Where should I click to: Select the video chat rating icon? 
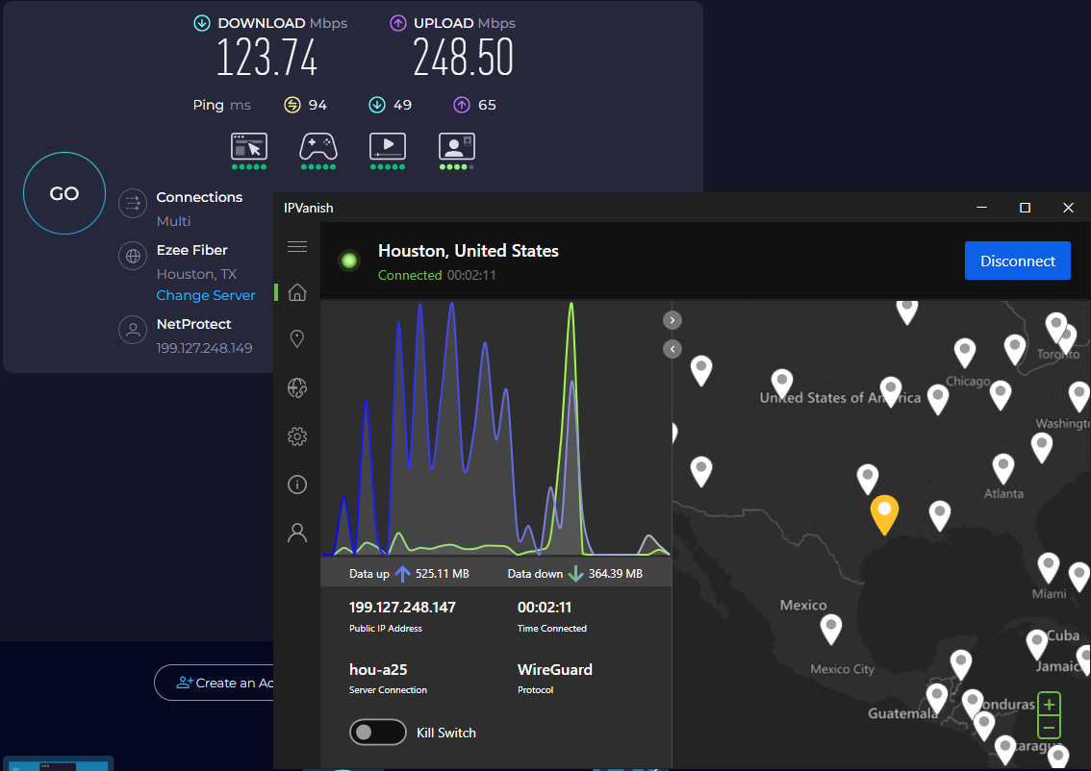(457, 144)
